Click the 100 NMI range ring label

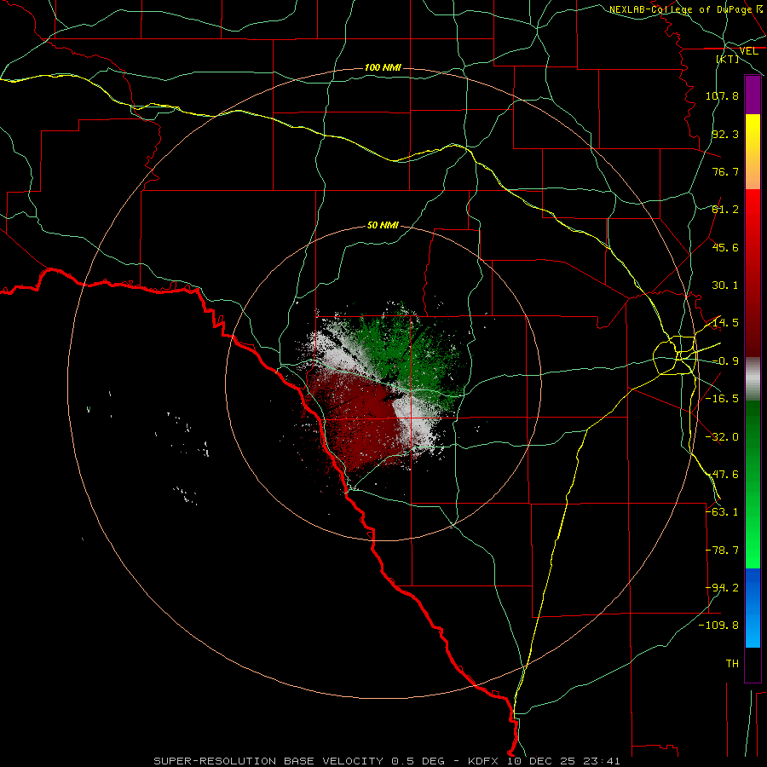383,67
